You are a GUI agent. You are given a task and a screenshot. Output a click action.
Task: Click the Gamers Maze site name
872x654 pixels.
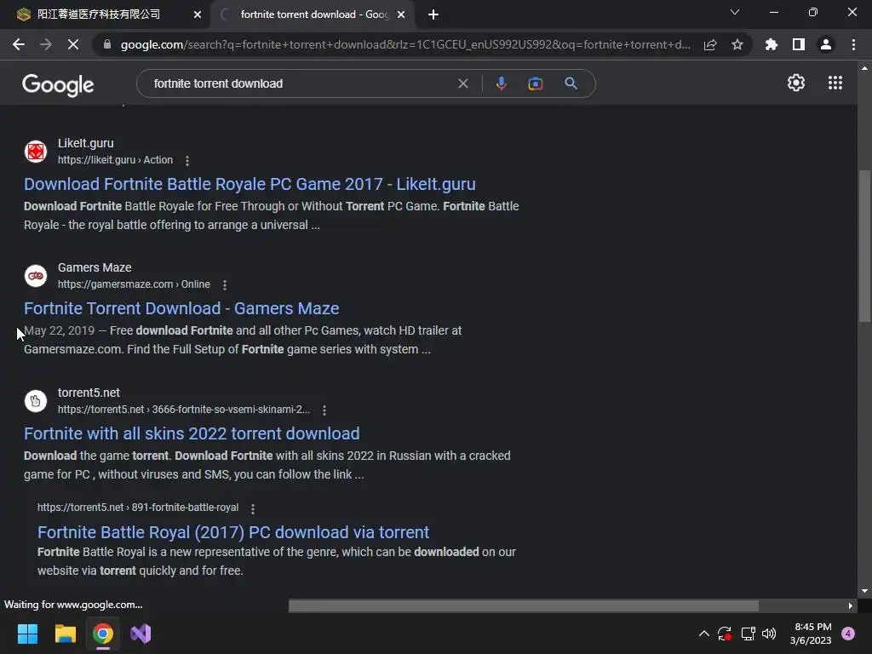click(95, 267)
